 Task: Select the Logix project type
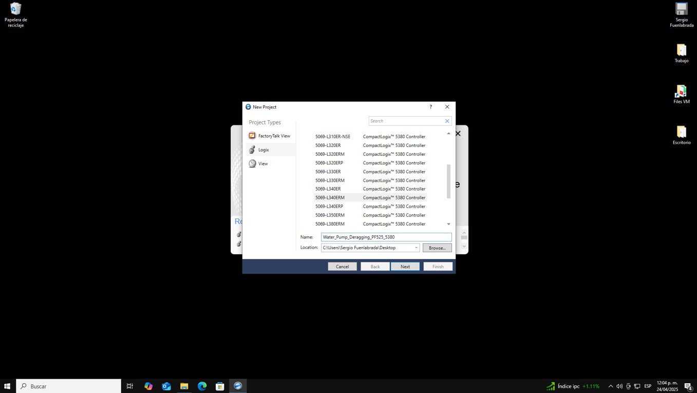pos(270,149)
